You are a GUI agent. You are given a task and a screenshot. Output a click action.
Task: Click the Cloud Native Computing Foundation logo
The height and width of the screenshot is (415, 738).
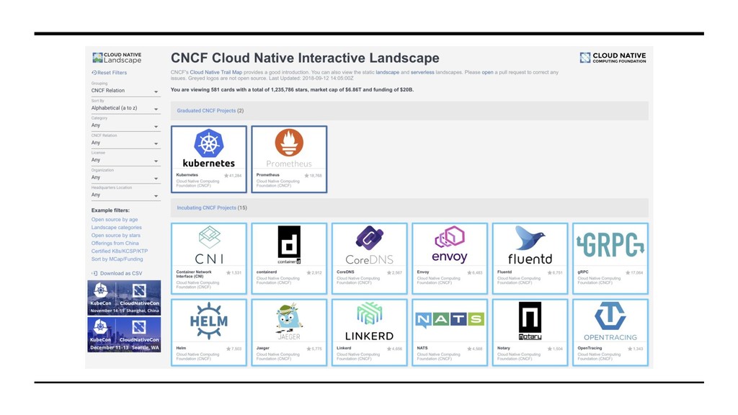click(613, 58)
